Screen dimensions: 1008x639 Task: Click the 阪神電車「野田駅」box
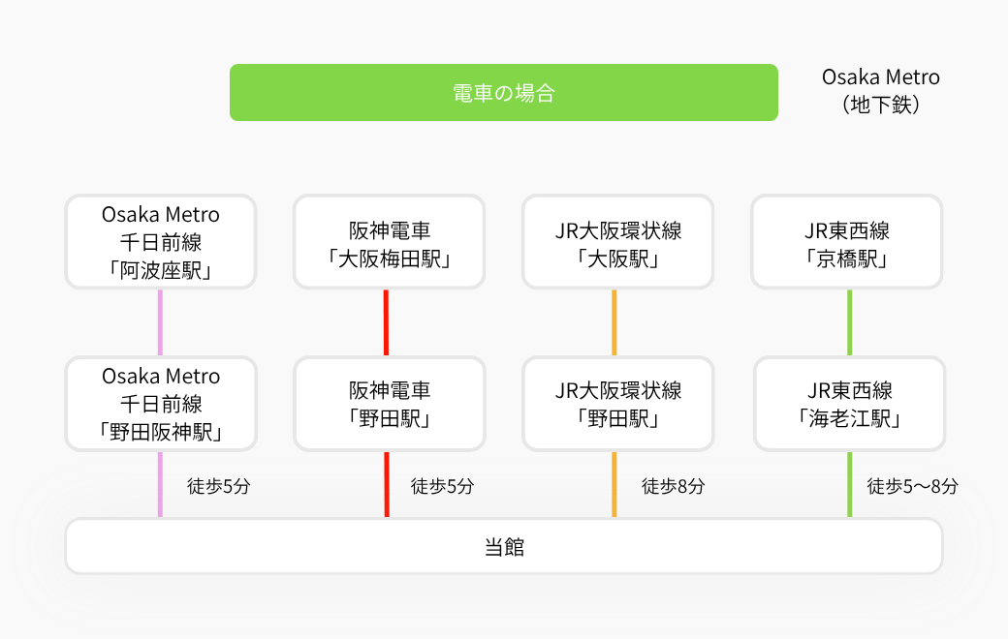tap(389, 404)
